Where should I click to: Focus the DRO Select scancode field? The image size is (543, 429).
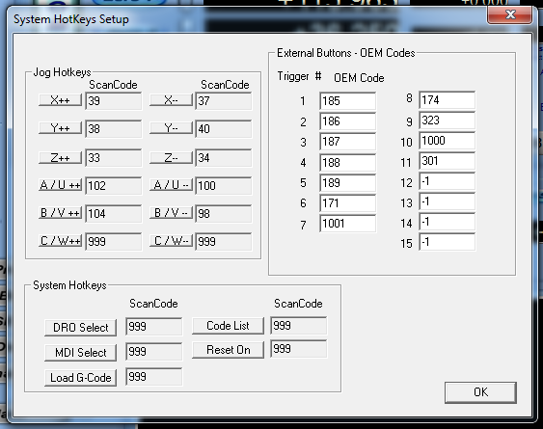click(x=153, y=327)
